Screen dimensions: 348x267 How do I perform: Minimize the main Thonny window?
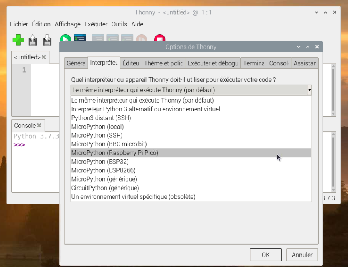(x=317, y=12)
